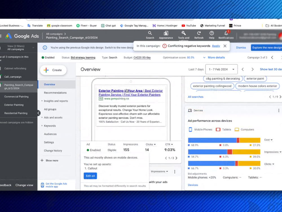Click the CA$20.00/day budget value

pos(142,58)
